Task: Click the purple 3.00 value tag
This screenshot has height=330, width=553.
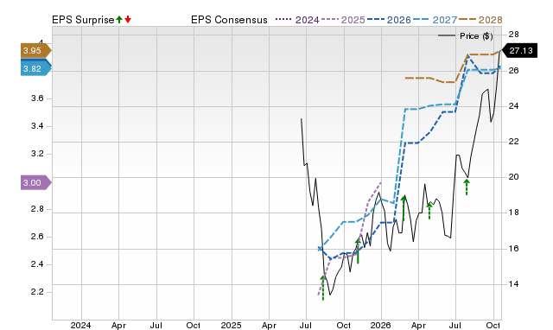Action: pyautogui.click(x=36, y=182)
